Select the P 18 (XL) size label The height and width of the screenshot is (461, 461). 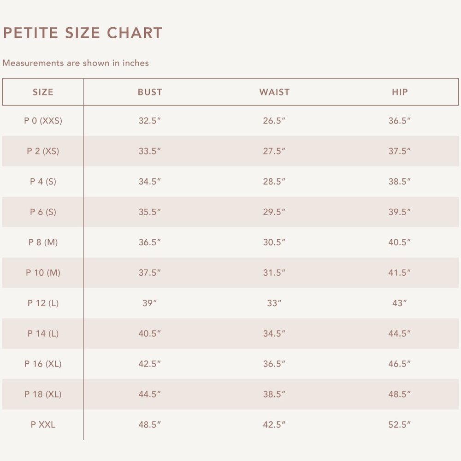(43, 394)
